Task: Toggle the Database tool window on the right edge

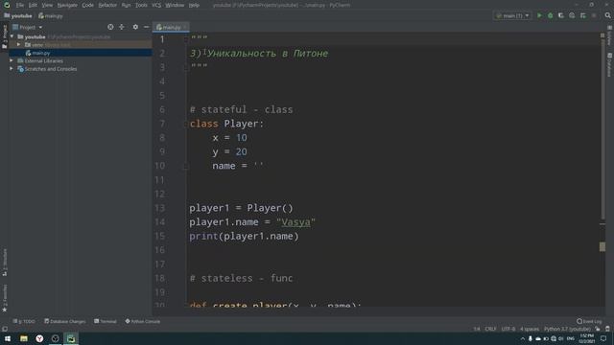Action: (x=610, y=65)
